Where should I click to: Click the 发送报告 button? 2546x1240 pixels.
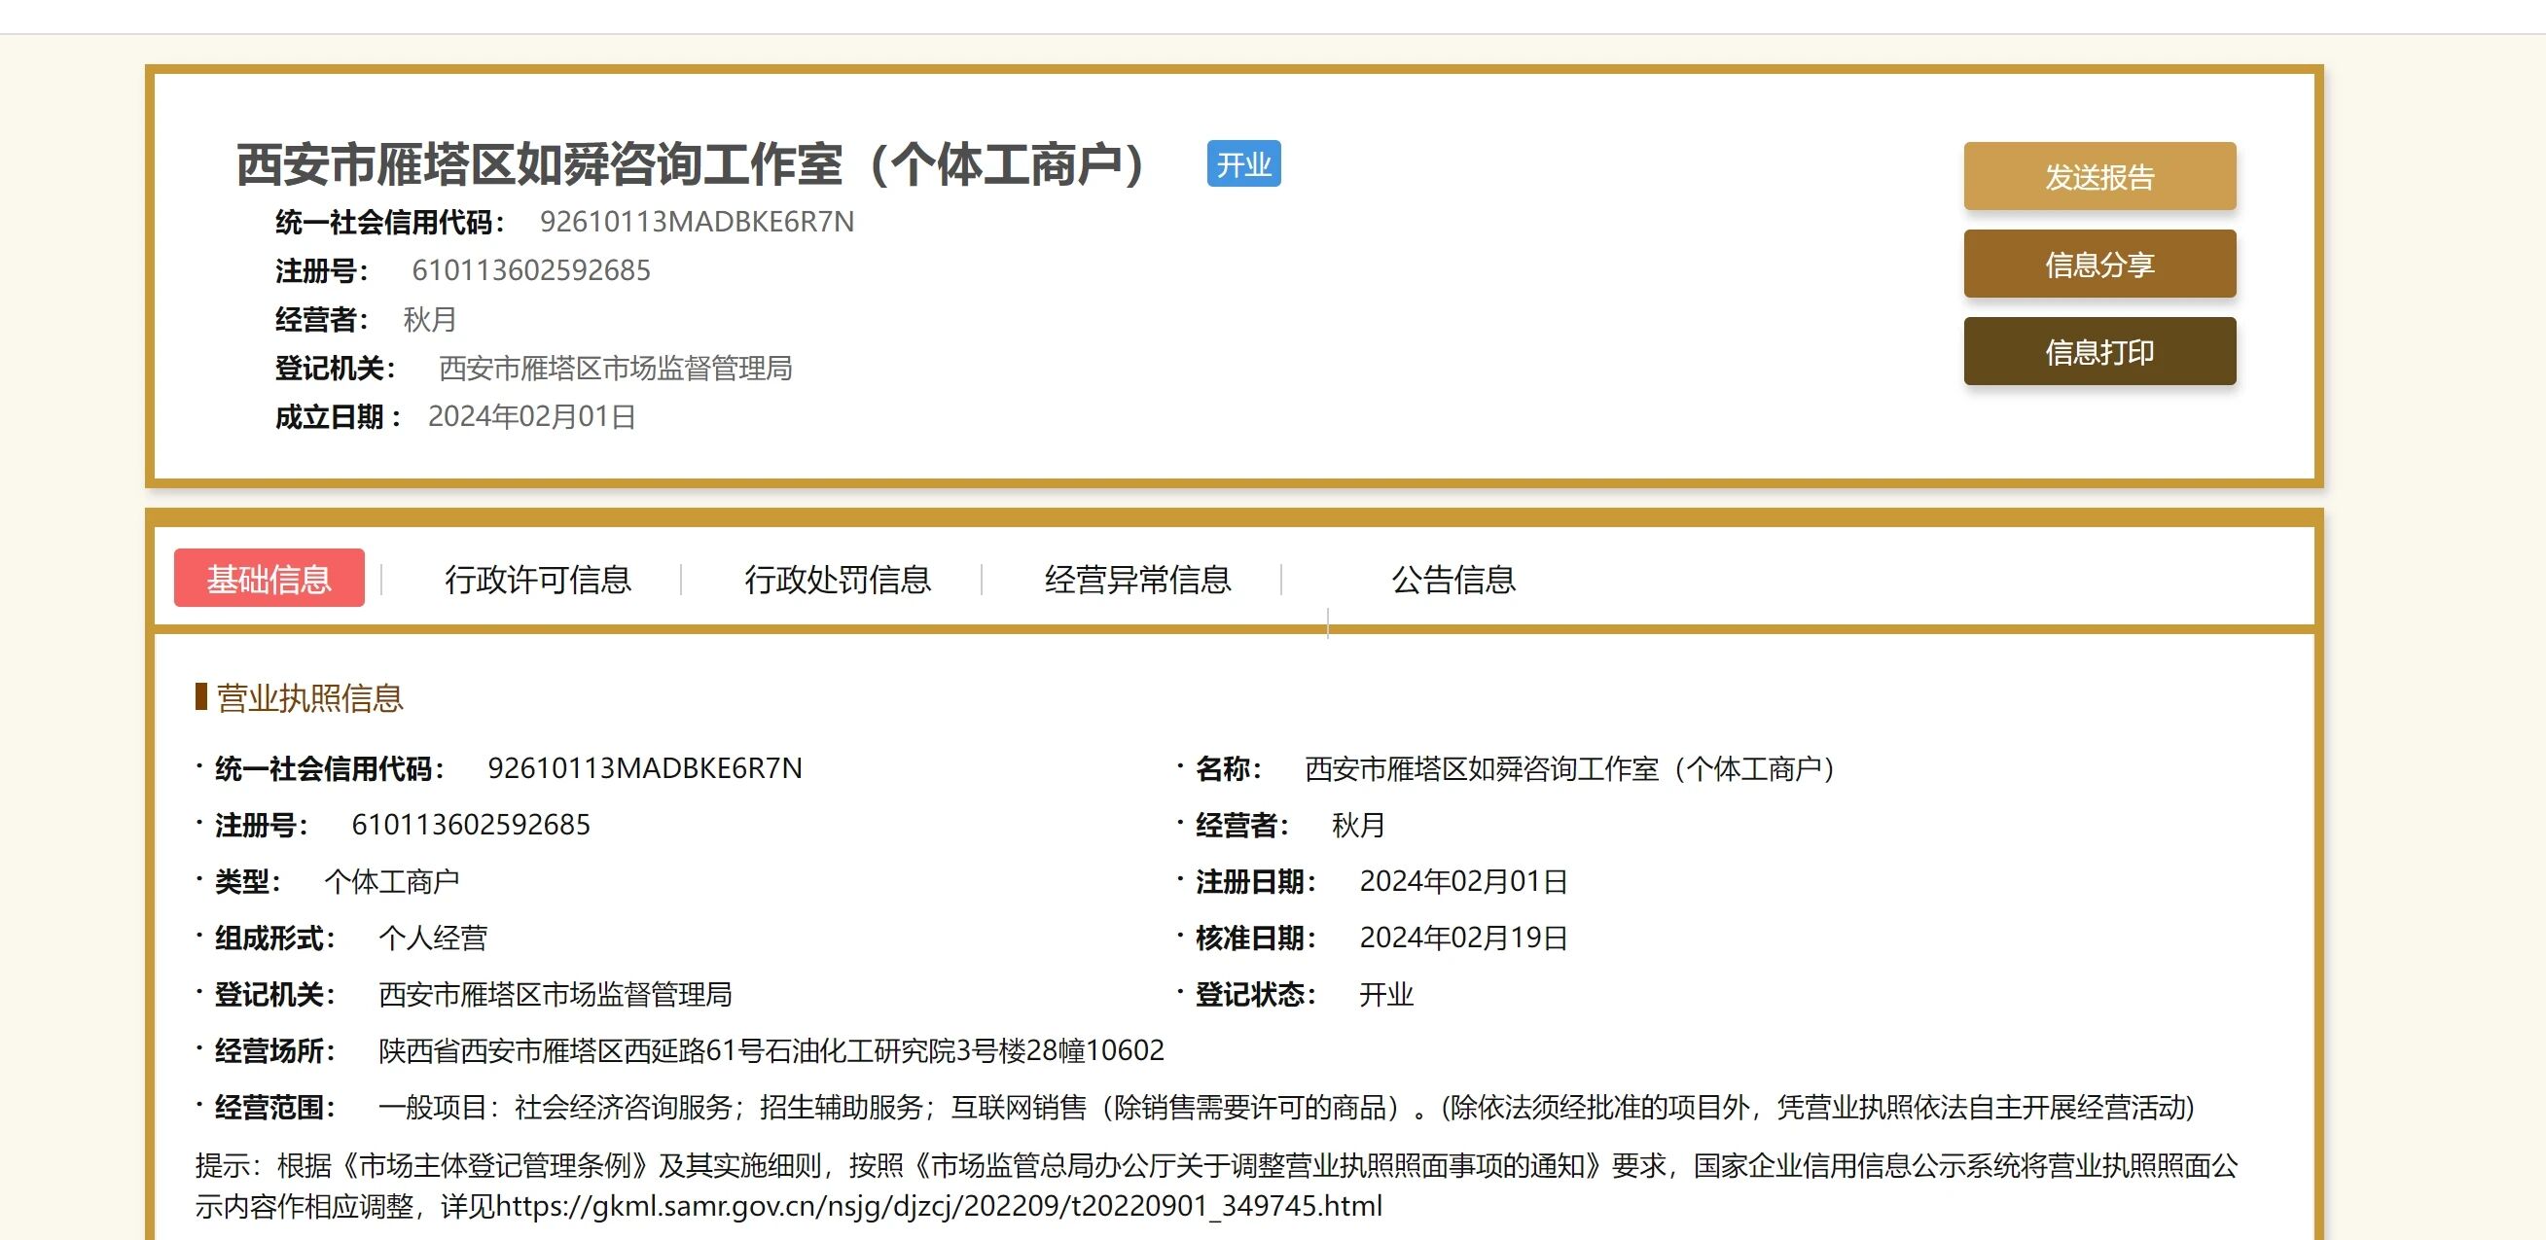[2098, 177]
